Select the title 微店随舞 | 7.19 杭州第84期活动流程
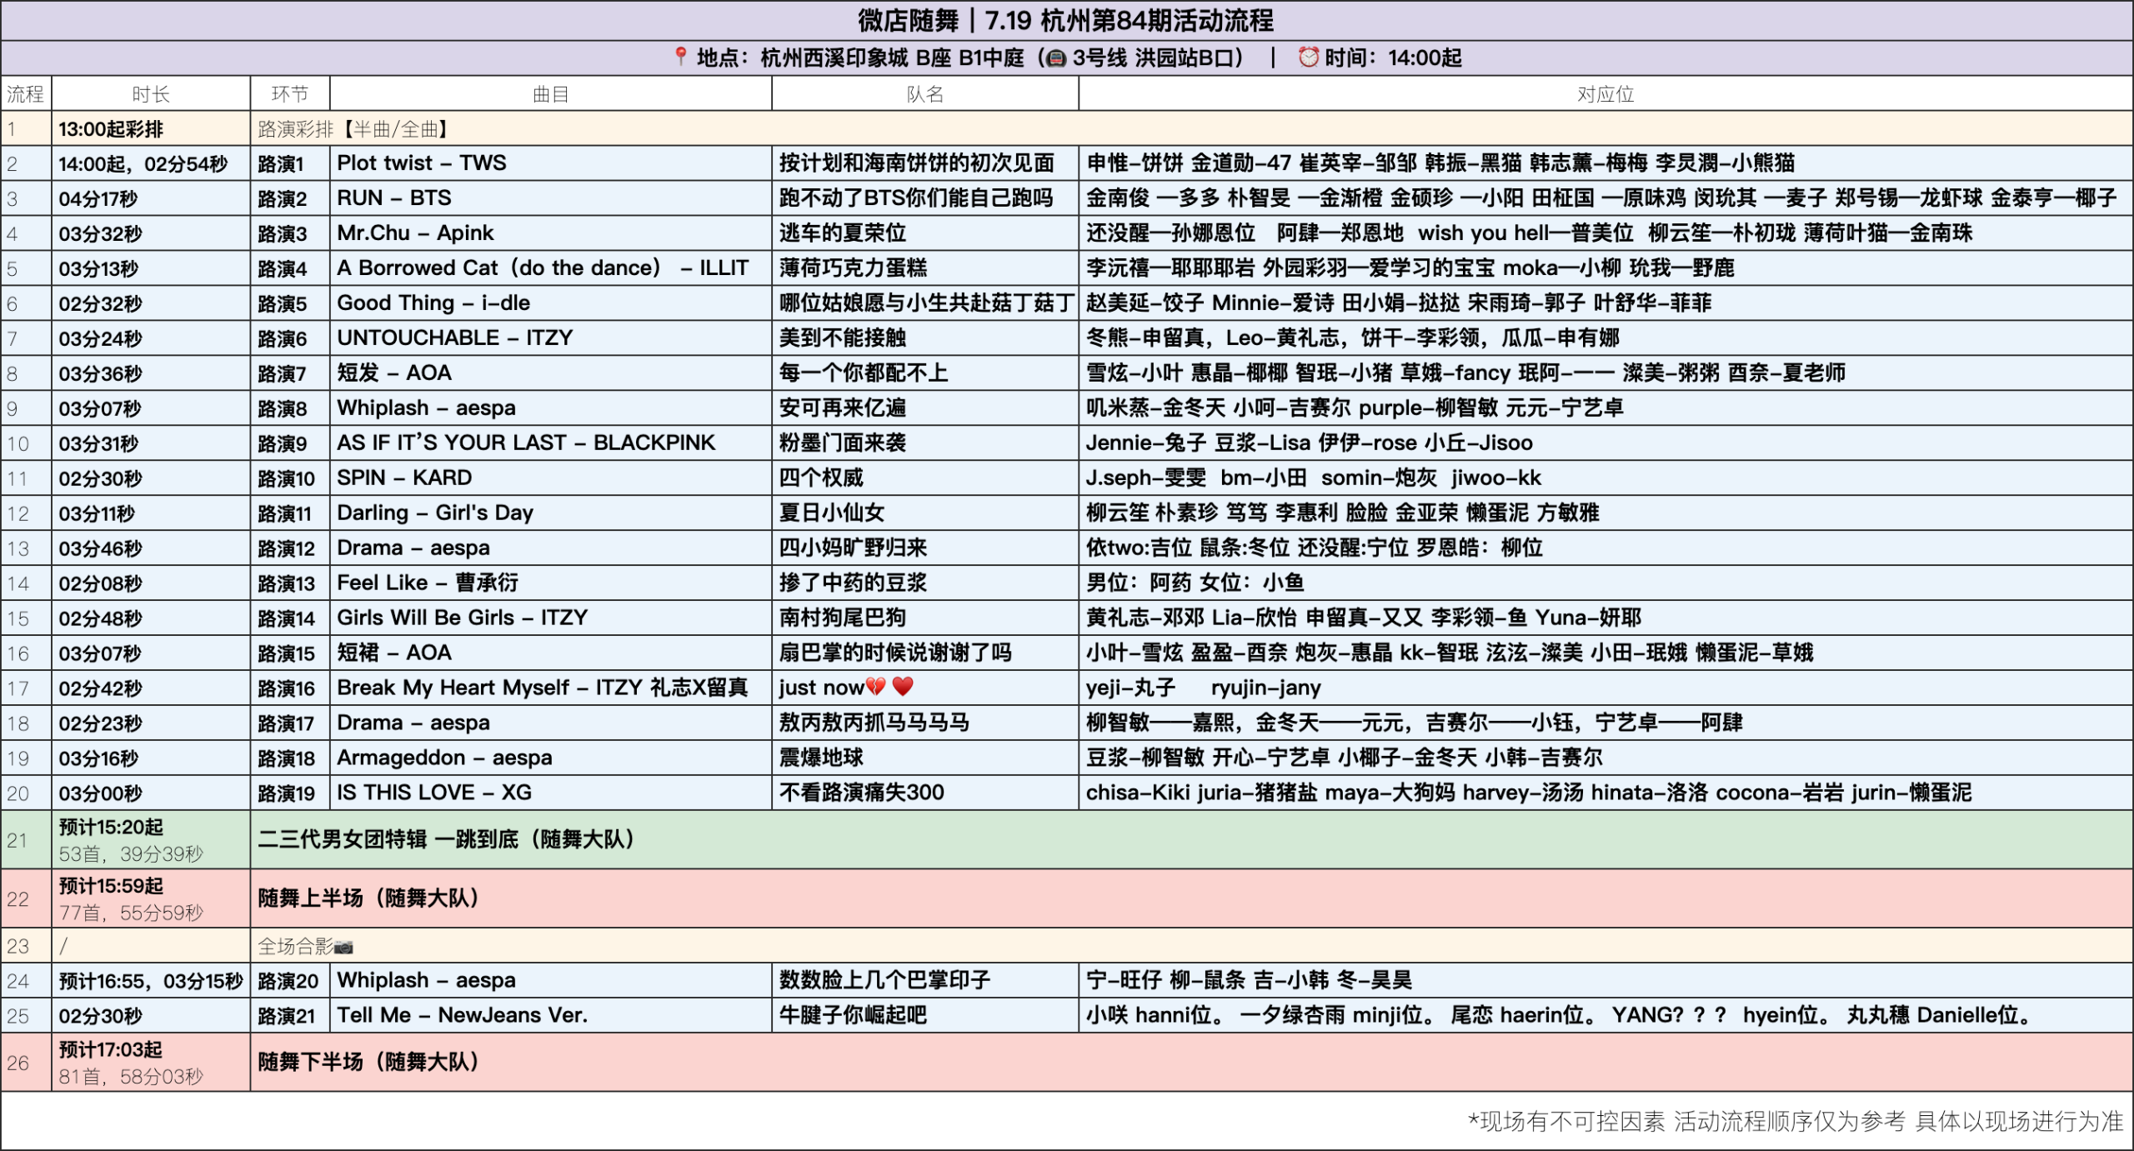The image size is (2134, 1151). (x=1066, y=20)
